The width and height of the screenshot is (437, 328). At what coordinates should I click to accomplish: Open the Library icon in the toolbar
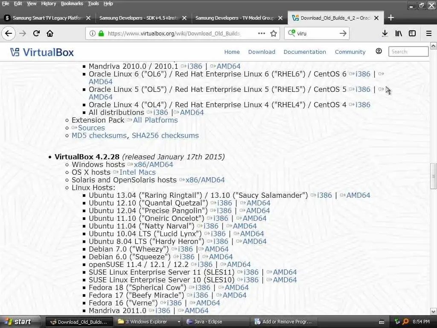399,33
